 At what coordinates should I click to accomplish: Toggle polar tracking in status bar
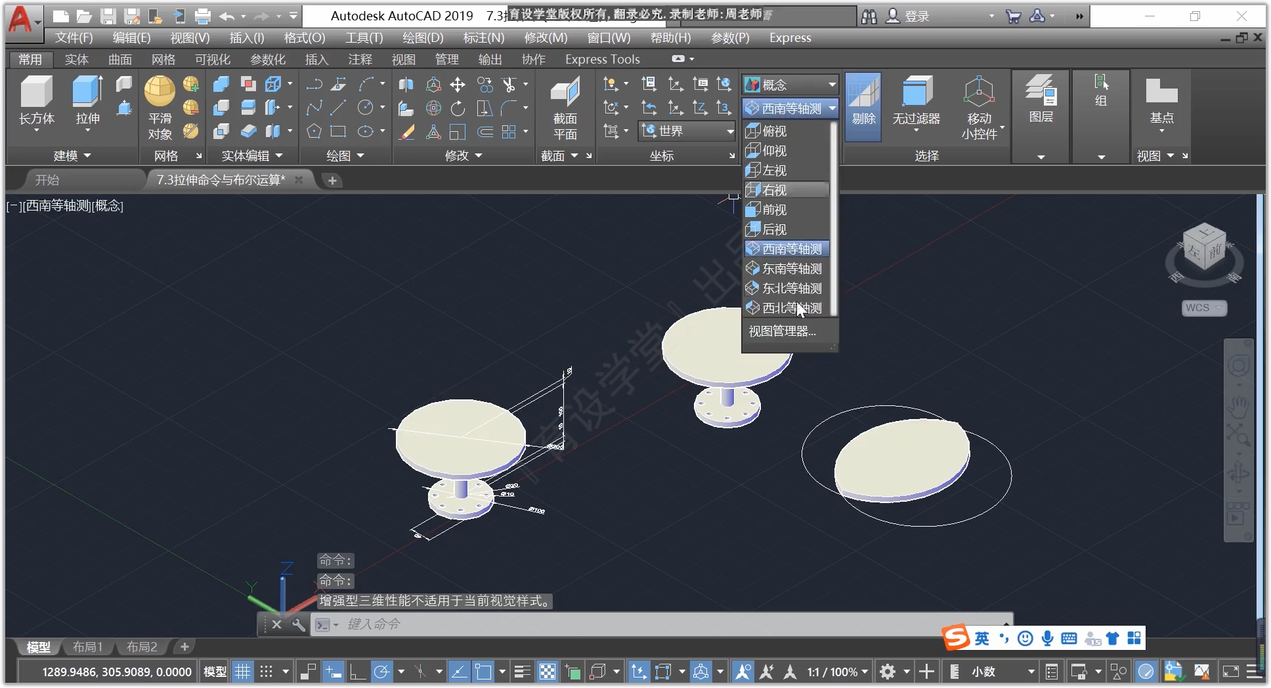(381, 672)
